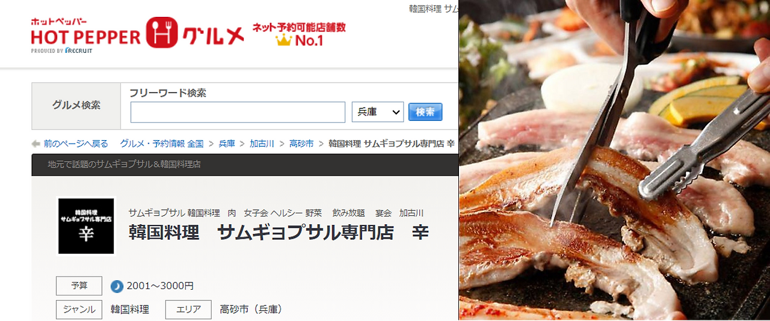Click the Hot Pepper fork-and-knife logo icon
Image resolution: width=770 pixels, height=321 pixels.
[x=161, y=32]
